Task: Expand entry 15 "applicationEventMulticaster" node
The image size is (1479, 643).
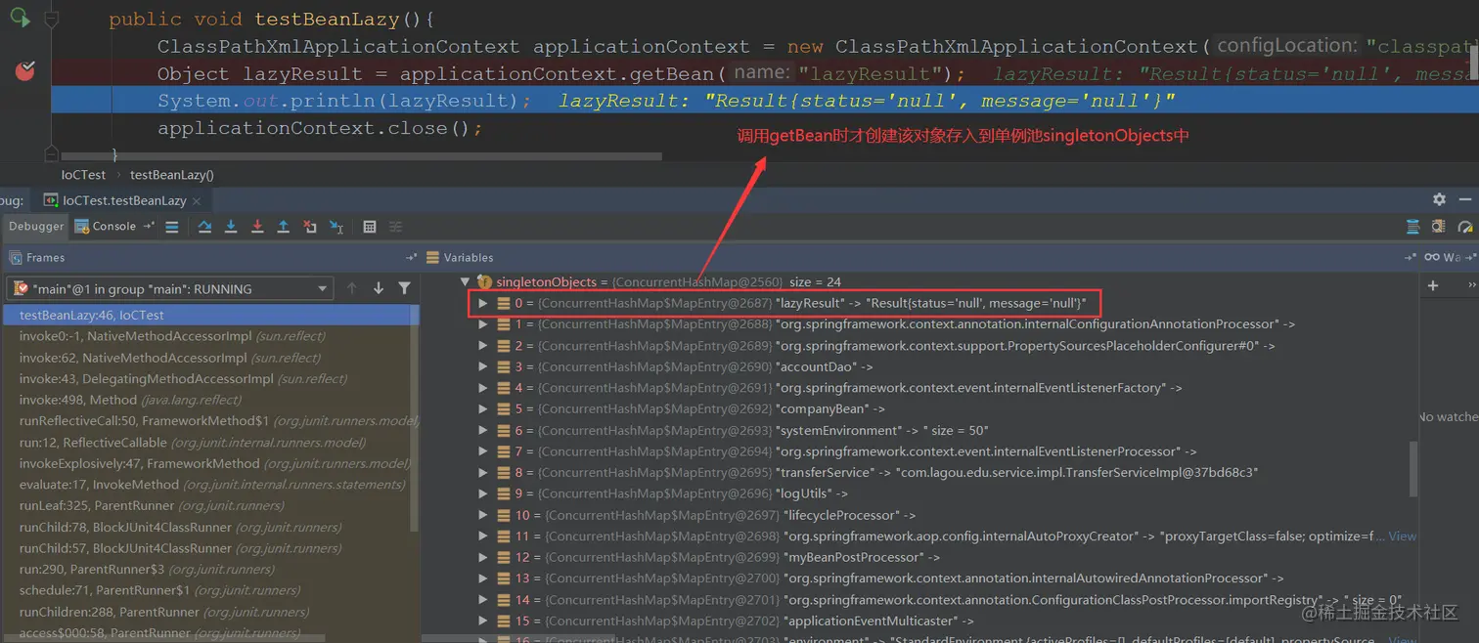Action: click(483, 621)
